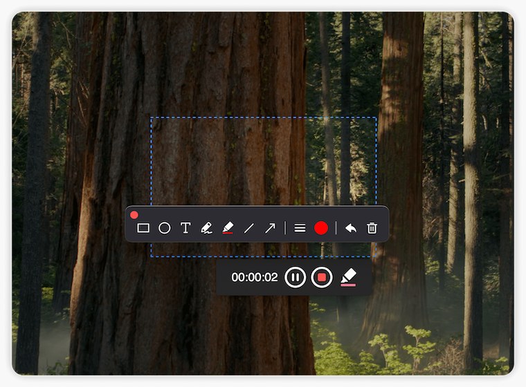Pause the screen recording
The image size is (526, 387).
click(x=295, y=278)
